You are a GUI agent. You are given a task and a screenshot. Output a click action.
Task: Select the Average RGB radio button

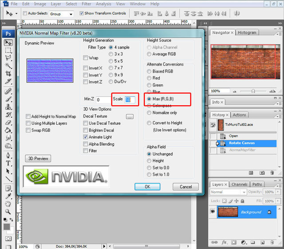[150, 54]
